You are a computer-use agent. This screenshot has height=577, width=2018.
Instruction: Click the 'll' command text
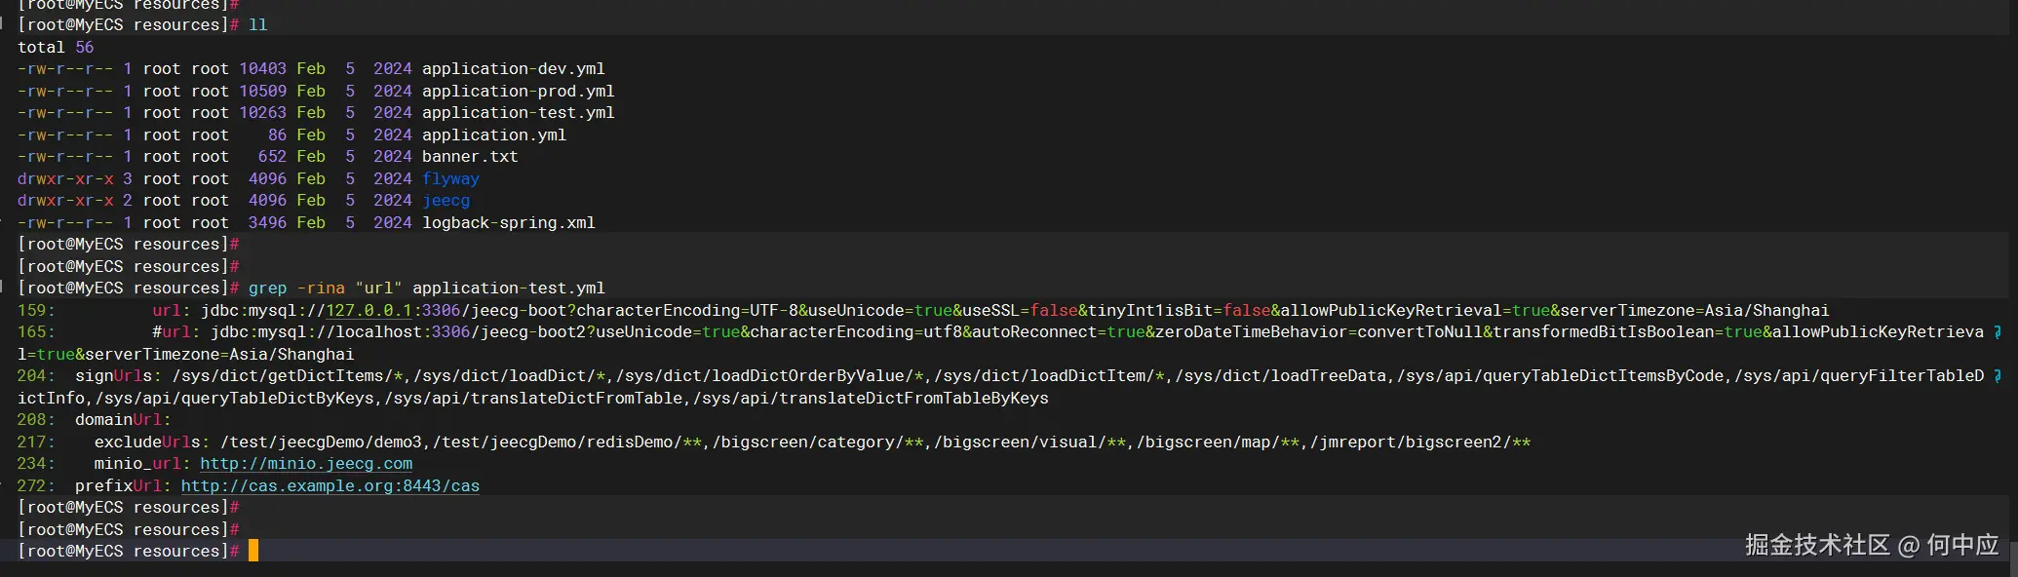[x=257, y=25]
